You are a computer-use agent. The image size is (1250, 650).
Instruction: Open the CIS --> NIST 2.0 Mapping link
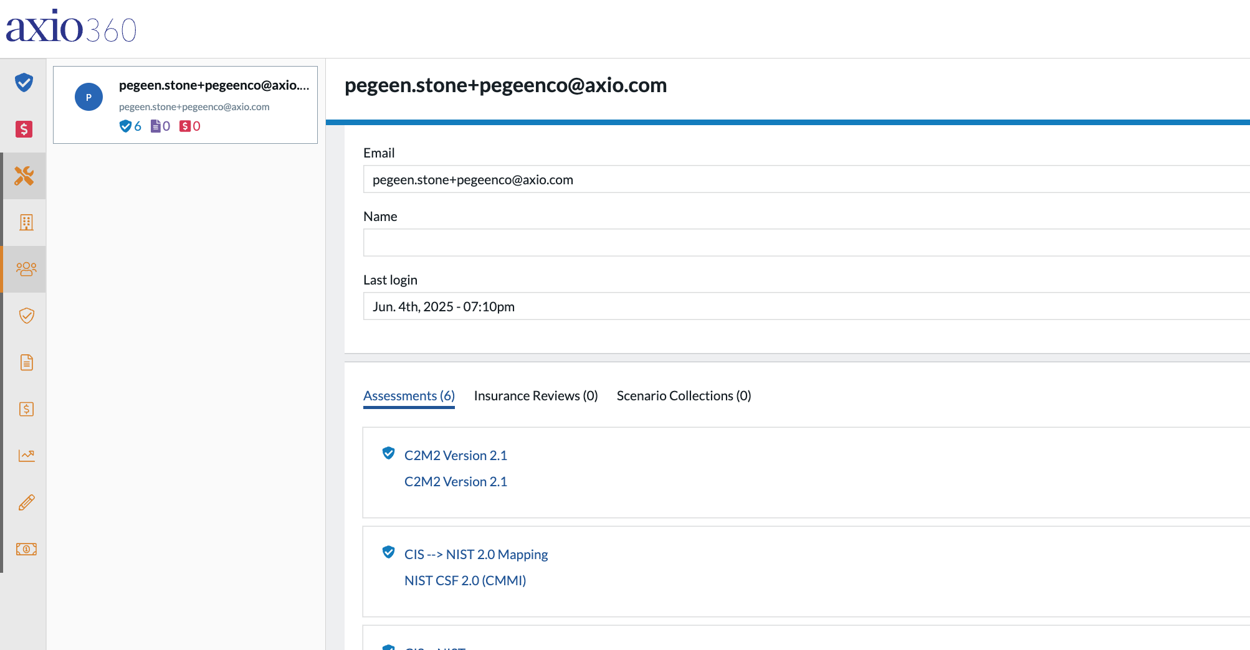point(476,554)
